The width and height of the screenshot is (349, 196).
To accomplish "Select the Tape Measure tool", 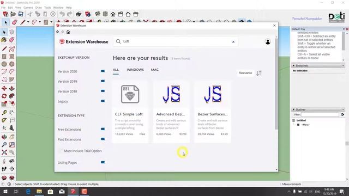I will click(x=4, y=113).
